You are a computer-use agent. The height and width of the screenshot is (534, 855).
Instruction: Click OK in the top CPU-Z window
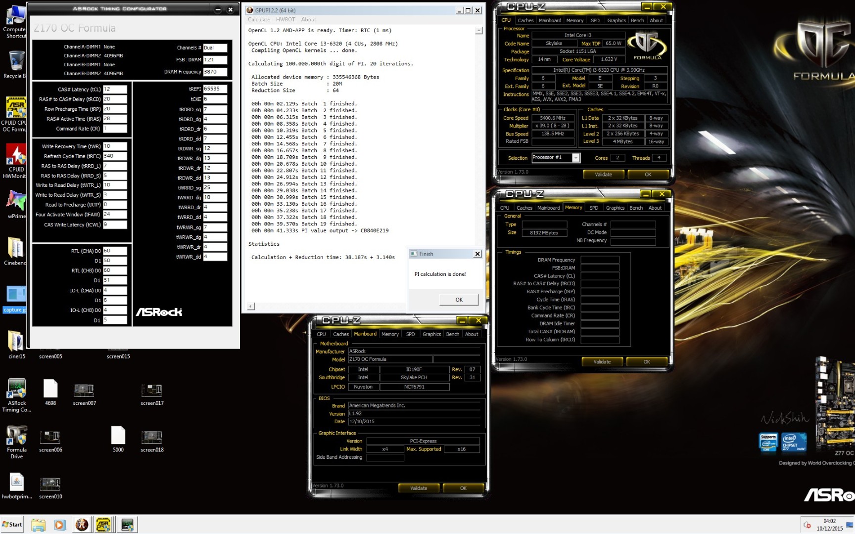[648, 175]
